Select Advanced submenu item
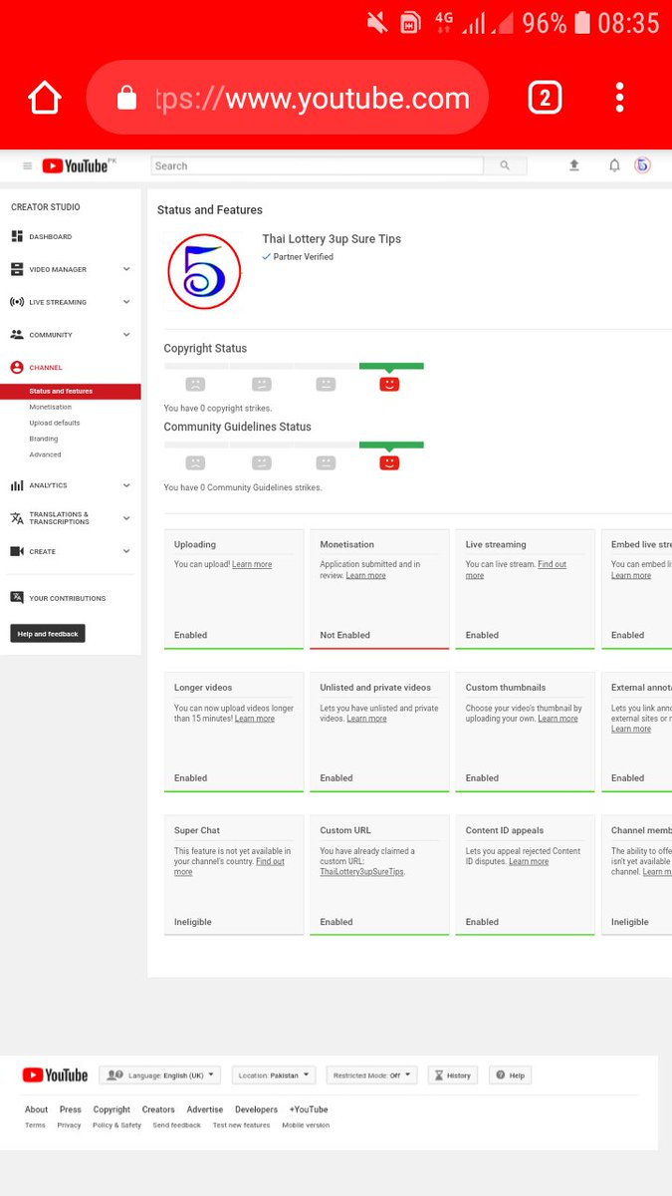672x1196 pixels. click(45, 454)
